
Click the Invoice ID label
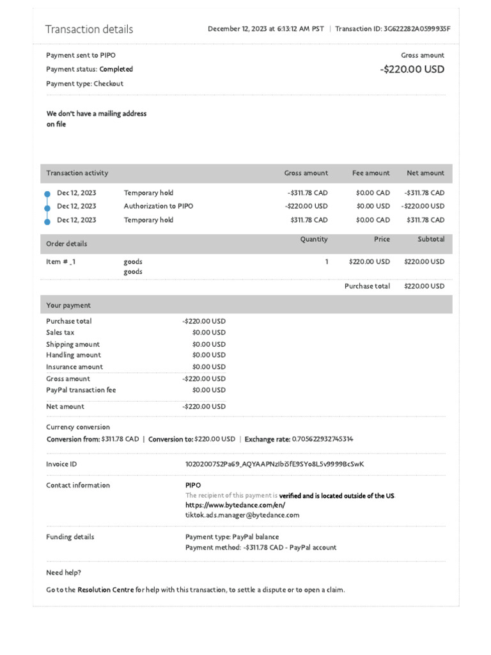(61, 464)
